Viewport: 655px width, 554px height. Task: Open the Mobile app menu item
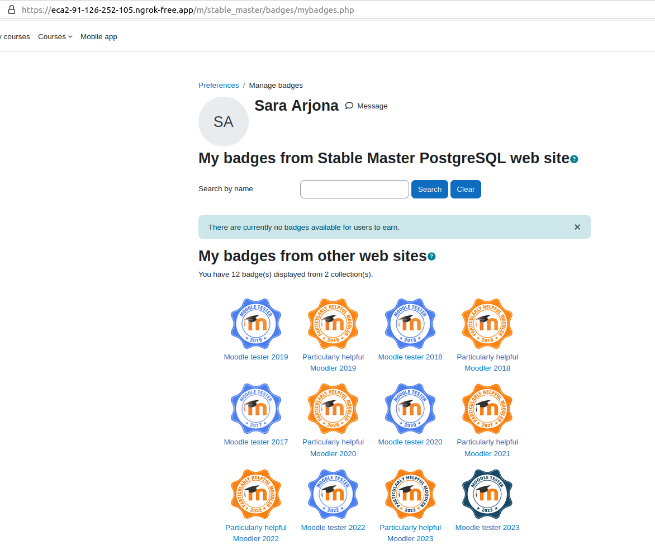(x=98, y=37)
